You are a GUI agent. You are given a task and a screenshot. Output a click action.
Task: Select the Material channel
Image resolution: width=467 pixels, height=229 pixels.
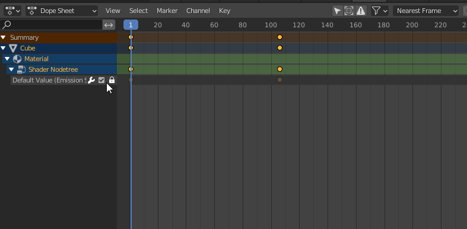[59, 59]
